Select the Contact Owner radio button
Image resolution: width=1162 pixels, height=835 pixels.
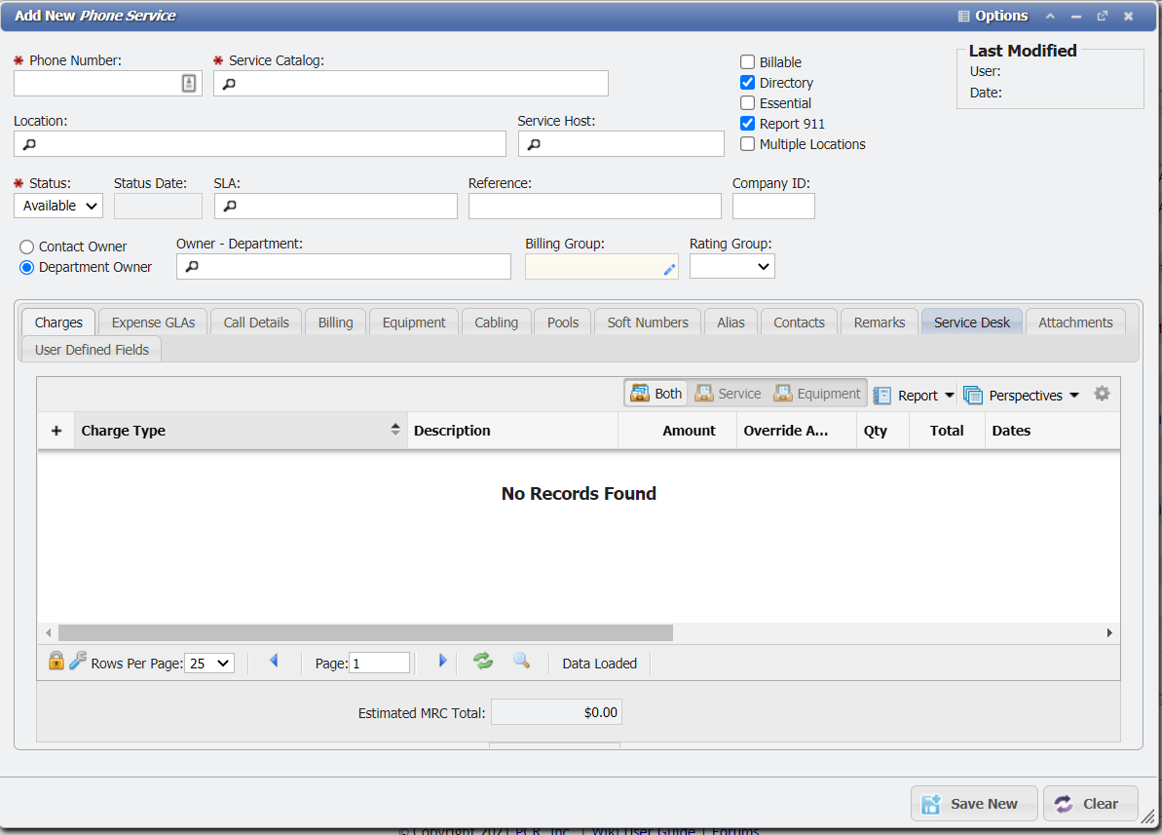pyautogui.click(x=26, y=247)
